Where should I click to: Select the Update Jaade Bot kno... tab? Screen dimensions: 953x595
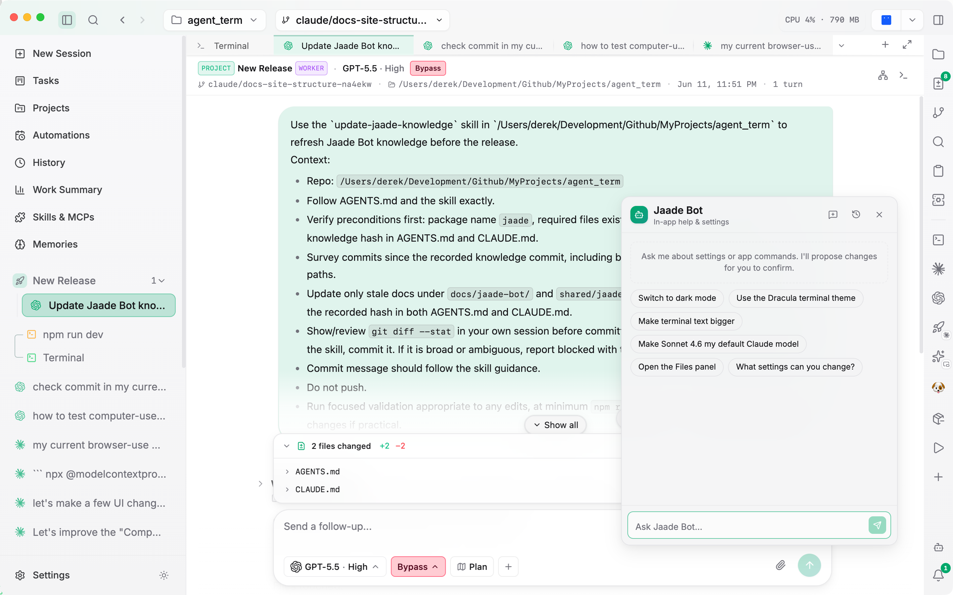[x=343, y=46]
